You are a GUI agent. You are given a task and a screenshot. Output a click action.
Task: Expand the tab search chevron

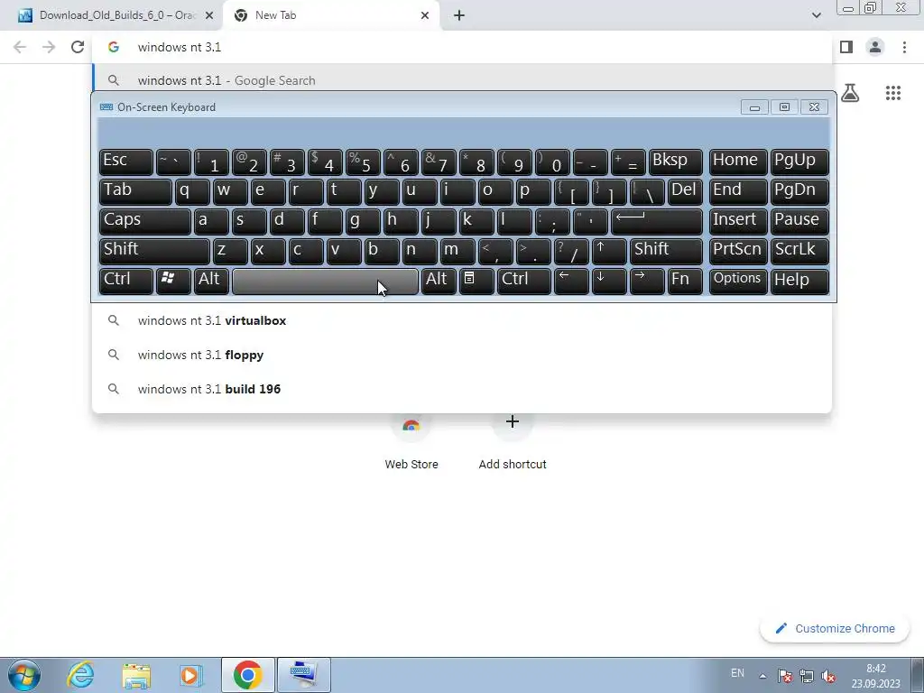(816, 15)
